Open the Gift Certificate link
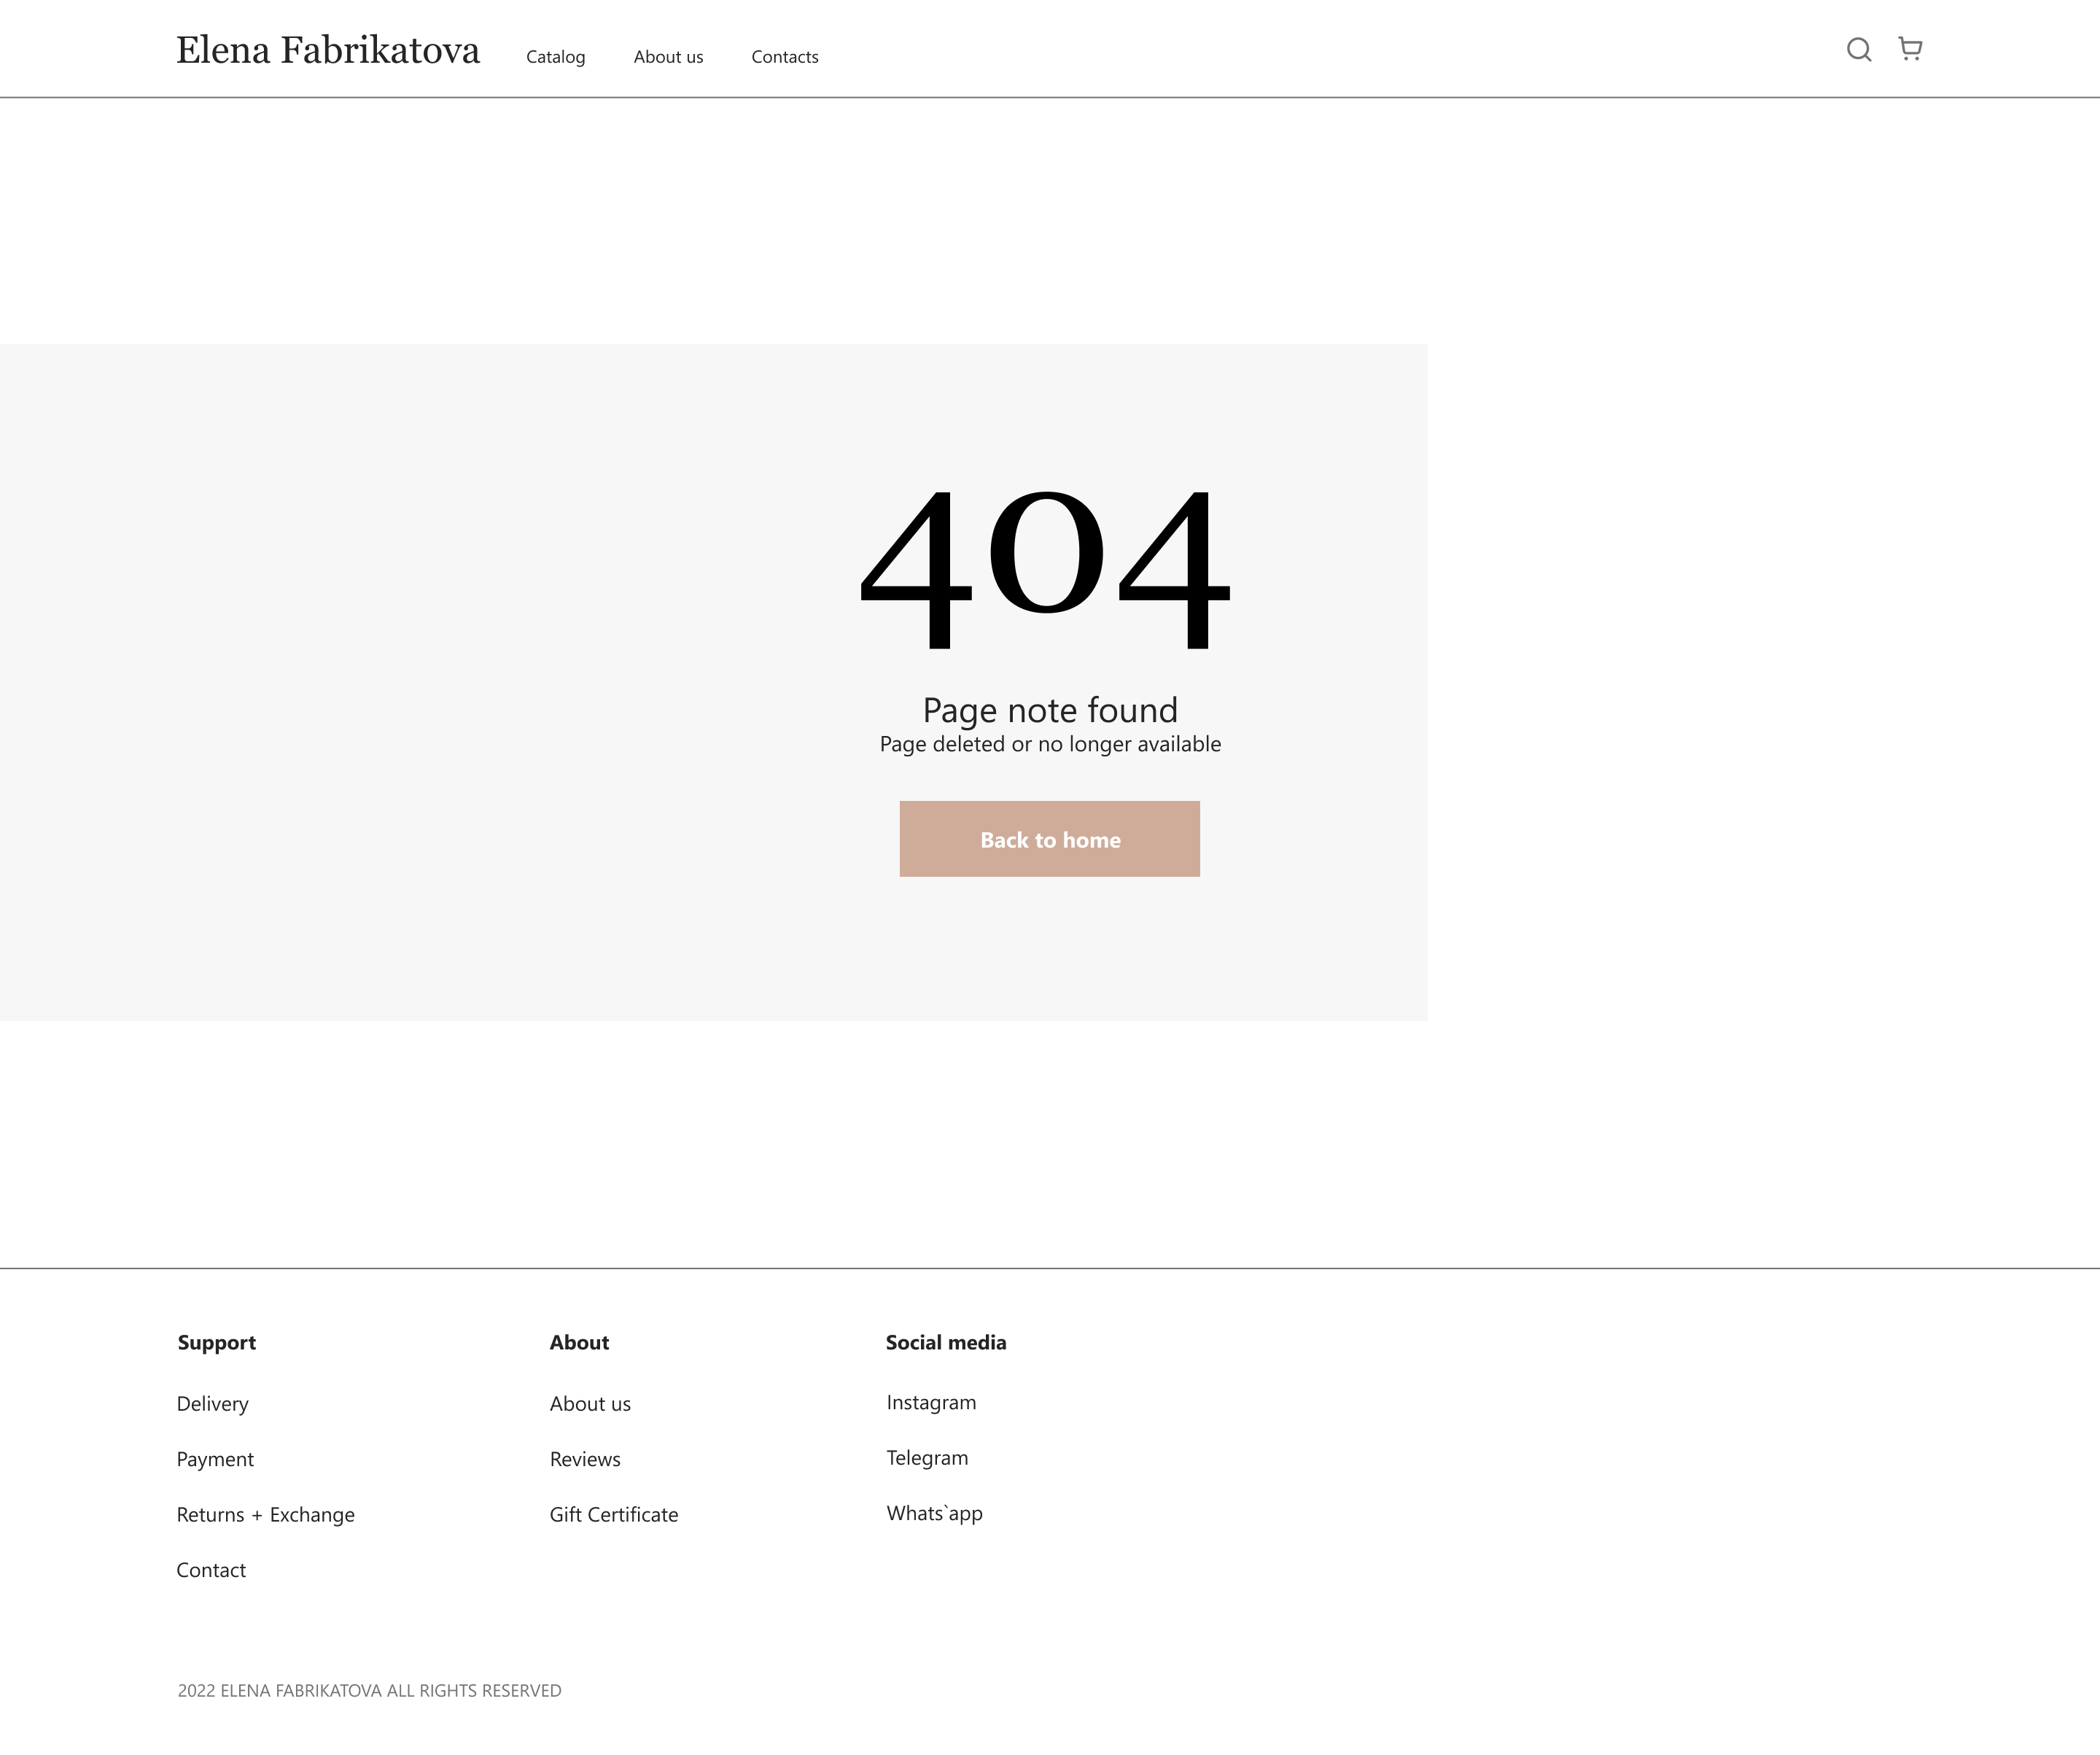Image resolution: width=2100 pixels, height=1755 pixels. pyautogui.click(x=614, y=1514)
